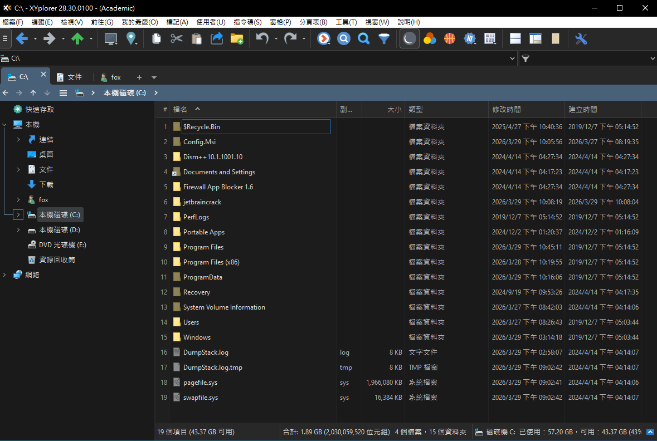
Task: Click the funnel icon beside the address bar
Action: (525, 58)
